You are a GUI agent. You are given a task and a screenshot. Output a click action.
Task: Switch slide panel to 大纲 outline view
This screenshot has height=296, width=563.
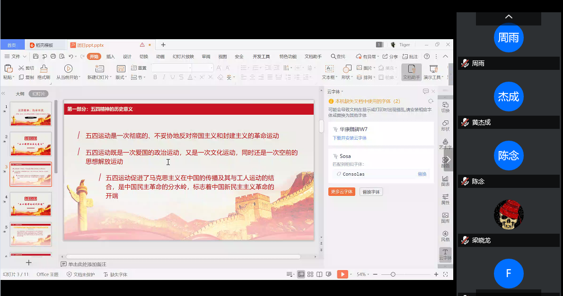(x=20, y=94)
